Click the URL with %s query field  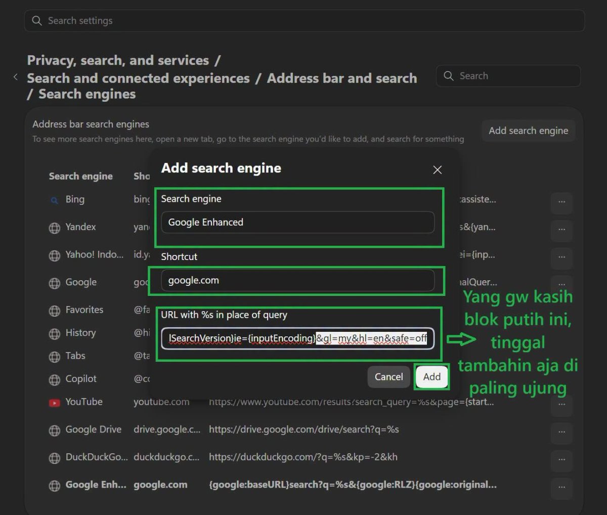(x=297, y=338)
